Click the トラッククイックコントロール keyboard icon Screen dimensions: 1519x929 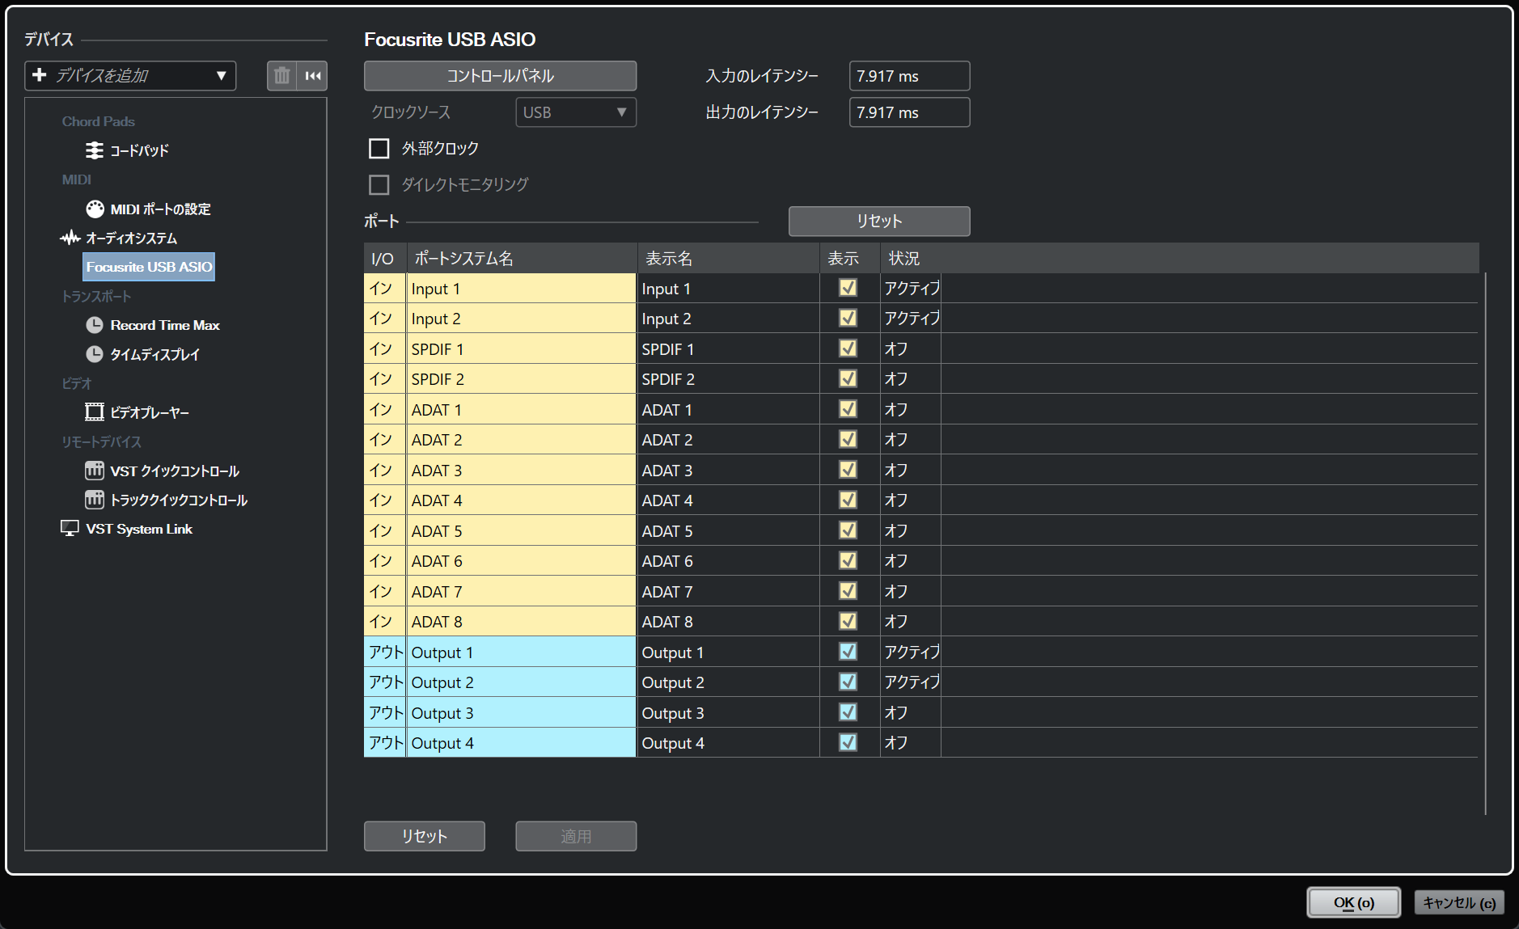tap(95, 500)
